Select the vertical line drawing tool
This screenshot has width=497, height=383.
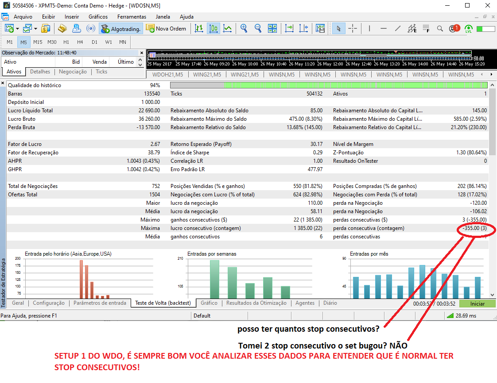point(369,29)
